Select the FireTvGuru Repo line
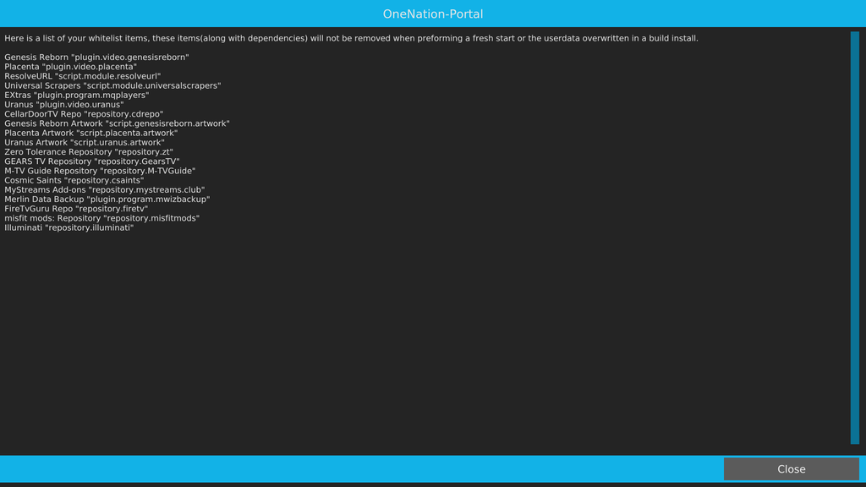 [76, 208]
